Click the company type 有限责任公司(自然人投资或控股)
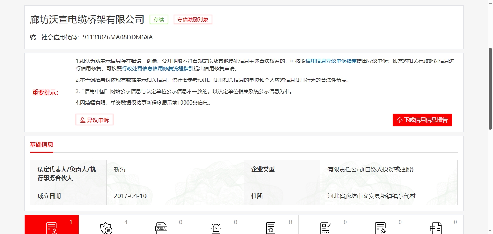 click(x=371, y=169)
